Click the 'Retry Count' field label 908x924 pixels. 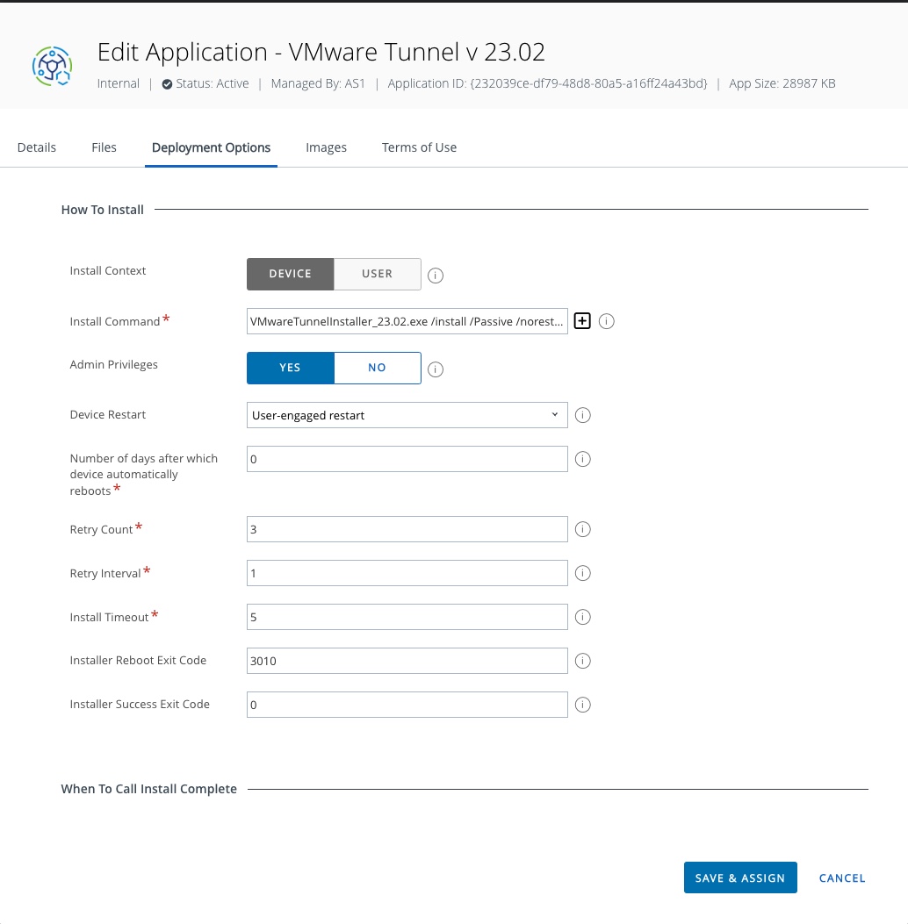point(101,529)
